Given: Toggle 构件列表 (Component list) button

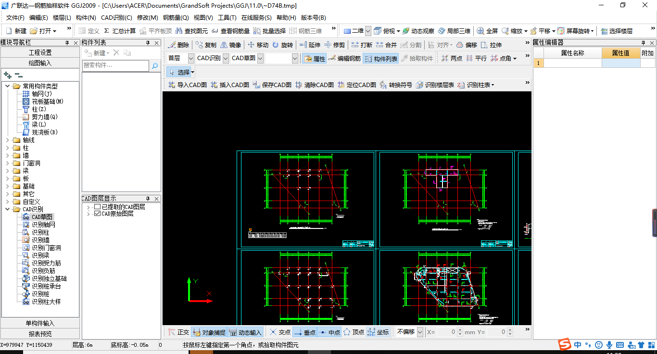Looking at the screenshot, I should click(380, 59).
